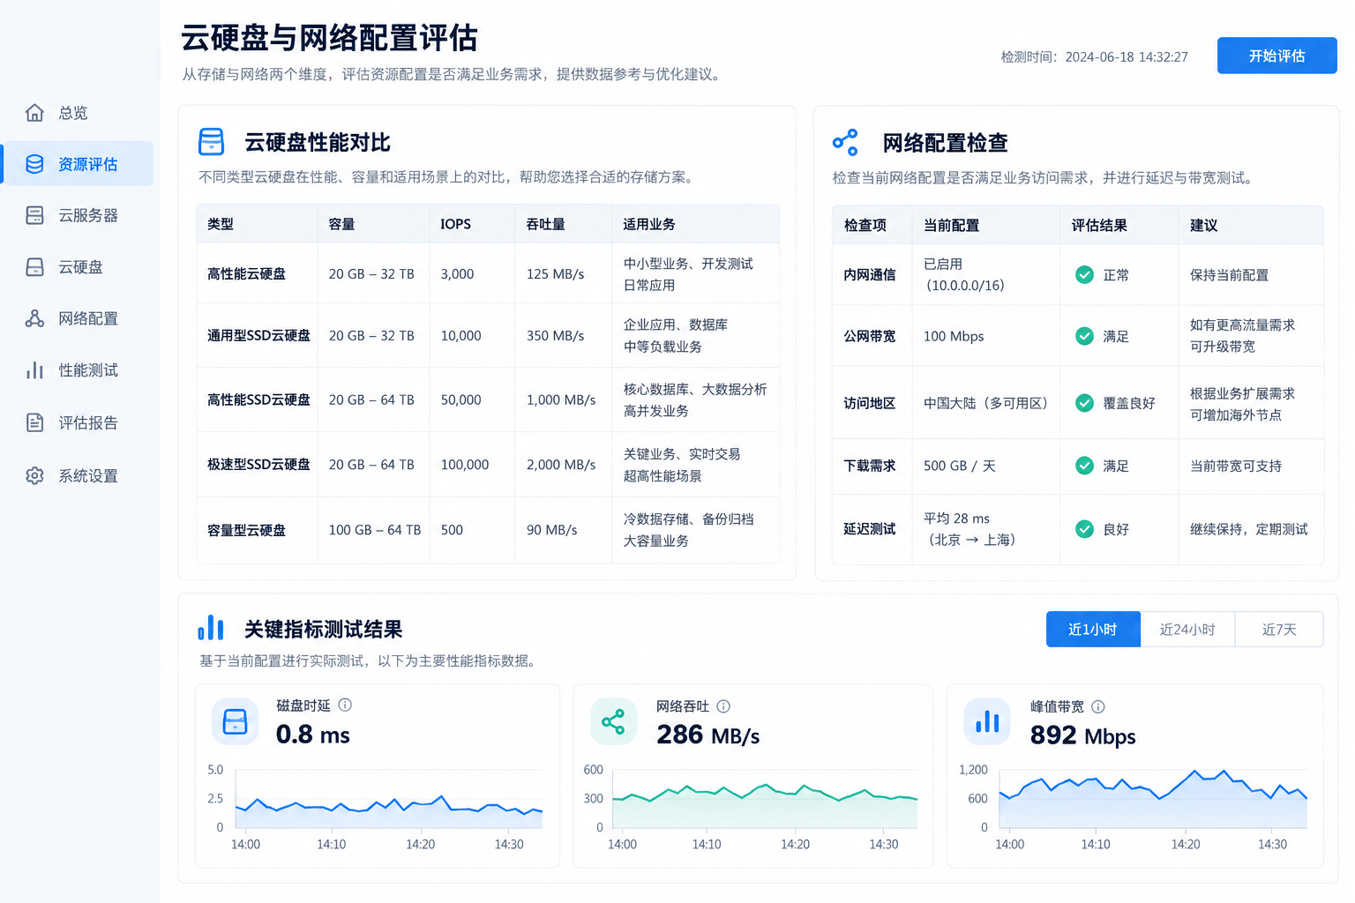The image size is (1355, 903).
Task: Click the 性能测试 bar chart icon
Action: 34,370
